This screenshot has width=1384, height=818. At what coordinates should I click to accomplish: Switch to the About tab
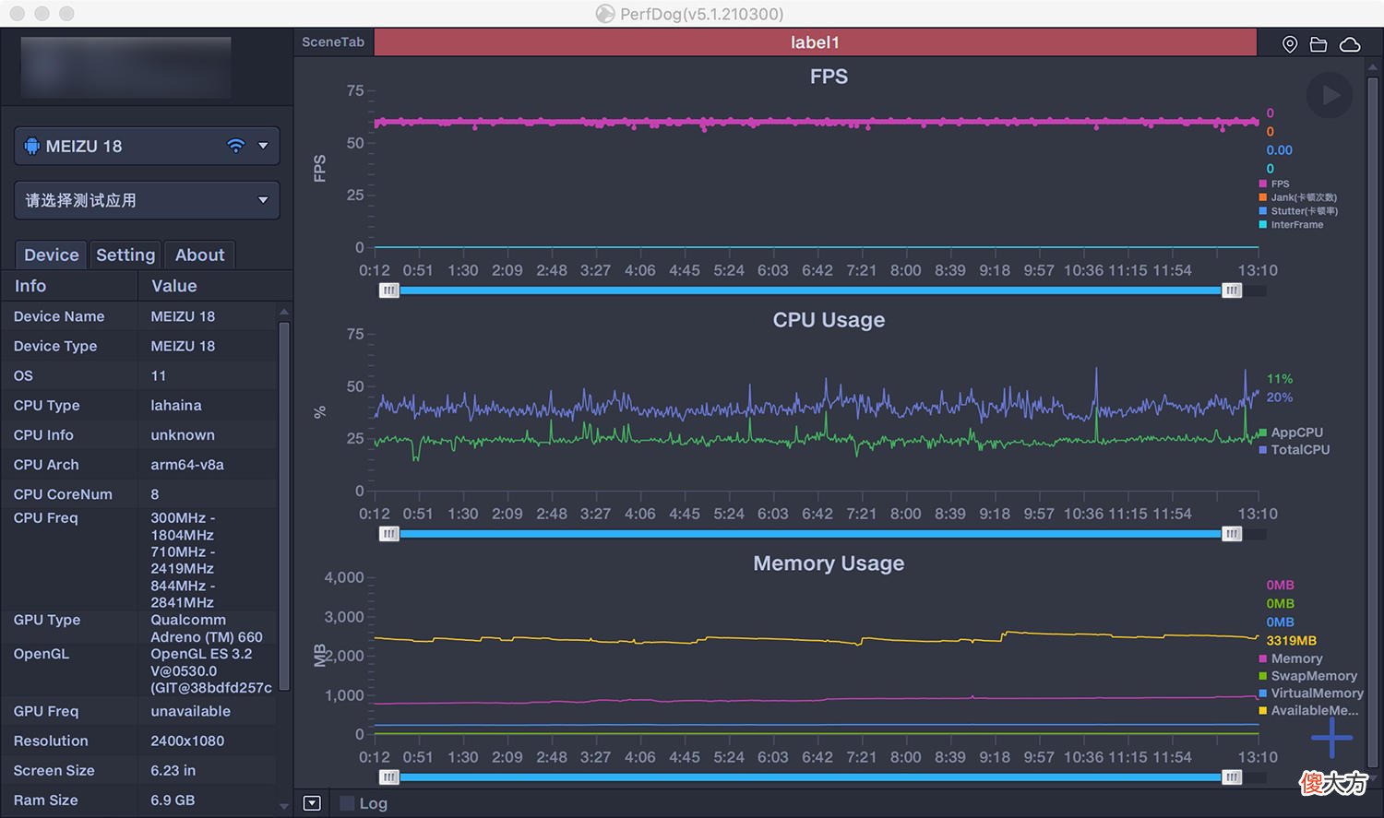pos(199,255)
